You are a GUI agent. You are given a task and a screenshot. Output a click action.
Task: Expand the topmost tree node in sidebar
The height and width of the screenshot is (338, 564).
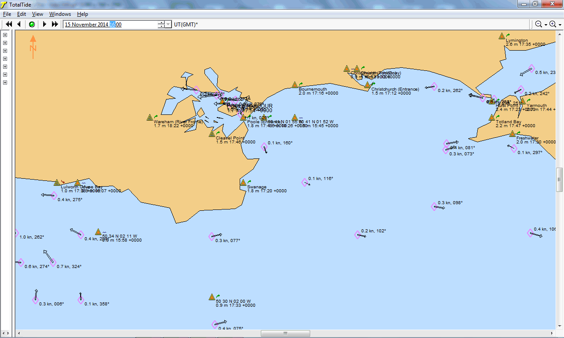point(5,35)
